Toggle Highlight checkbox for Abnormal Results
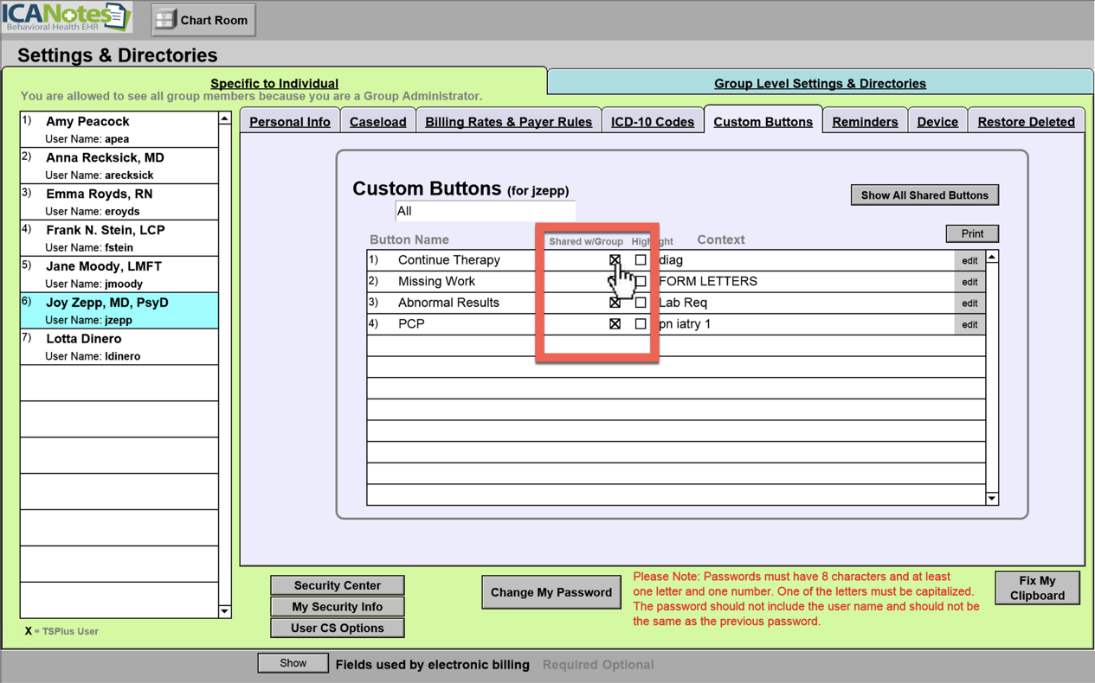Image resolution: width=1095 pixels, height=683 pixels. pyautogui.click(x=641, y=303)
